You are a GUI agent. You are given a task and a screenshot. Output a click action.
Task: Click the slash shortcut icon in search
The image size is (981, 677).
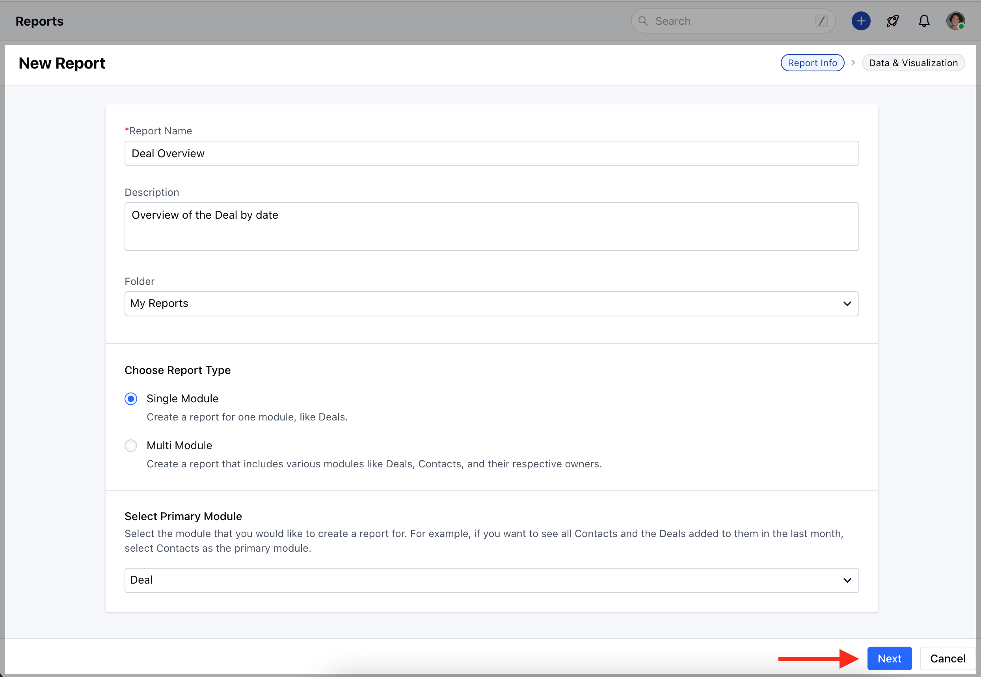click(821, 21)
